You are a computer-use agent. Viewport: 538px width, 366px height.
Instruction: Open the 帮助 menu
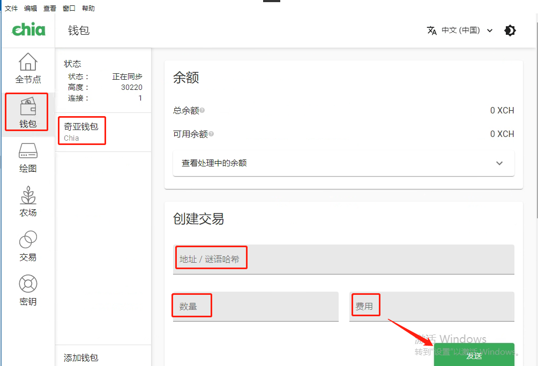click(x=88, y=8)
